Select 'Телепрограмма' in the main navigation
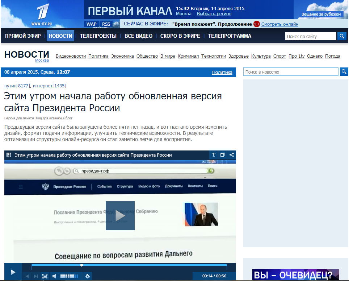The width and height of the screenshot is (349, 281). pyautogui.click(x=230, y=36)
